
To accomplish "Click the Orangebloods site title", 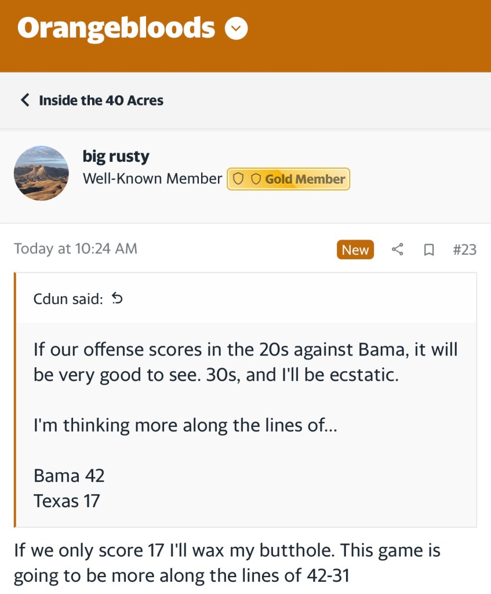I will pyautogui.click(x=116, y=28).
